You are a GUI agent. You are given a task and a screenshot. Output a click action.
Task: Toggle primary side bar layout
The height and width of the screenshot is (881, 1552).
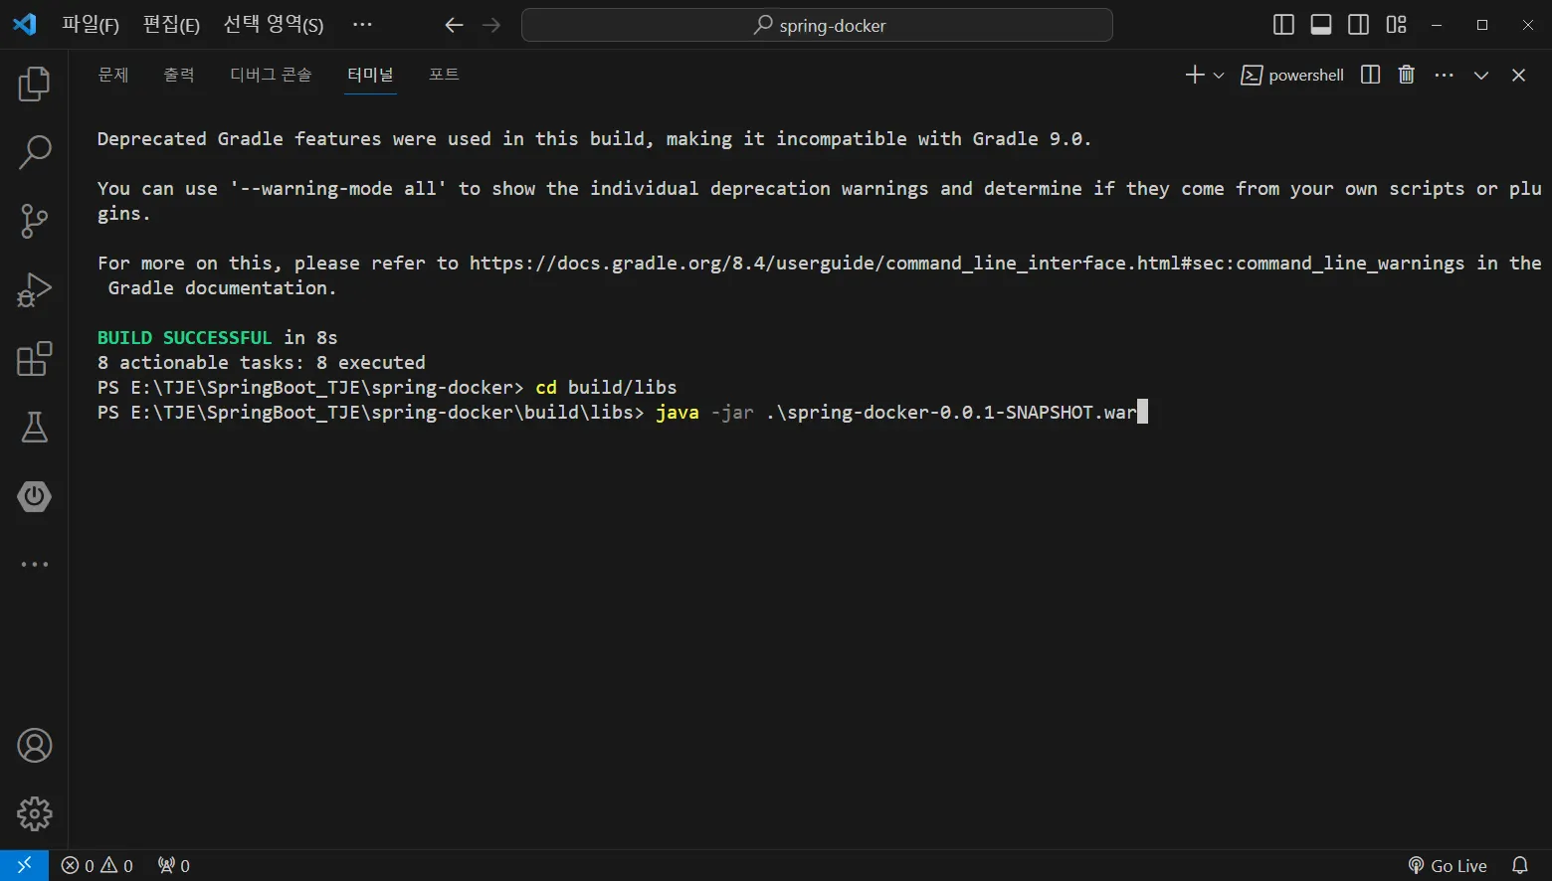click(x=1283, y=25)
